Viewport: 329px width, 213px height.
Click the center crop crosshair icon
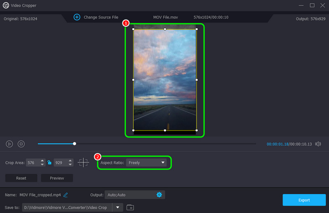pyautogui.click(x=83, y=163)
